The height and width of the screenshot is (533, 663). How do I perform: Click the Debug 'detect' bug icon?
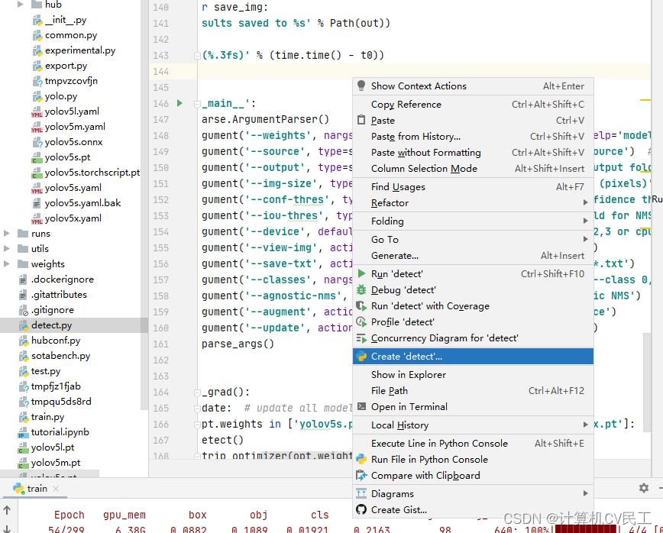[360, 289]
